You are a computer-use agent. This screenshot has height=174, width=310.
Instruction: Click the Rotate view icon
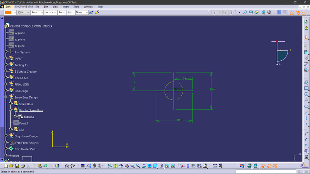click(x=127, y=166)
